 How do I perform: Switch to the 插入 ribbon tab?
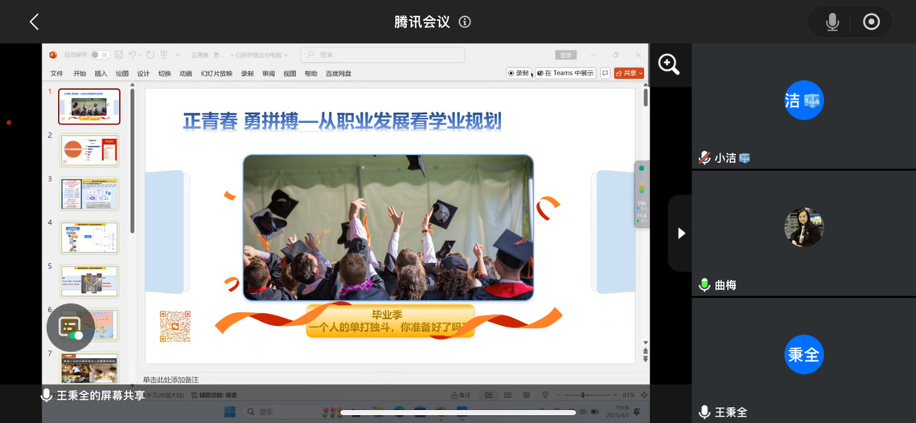pyautogui.click(x=101, y=74)
